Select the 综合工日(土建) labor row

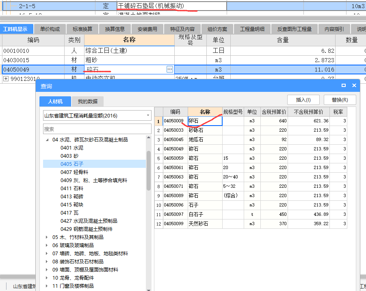tap(183, 51)
